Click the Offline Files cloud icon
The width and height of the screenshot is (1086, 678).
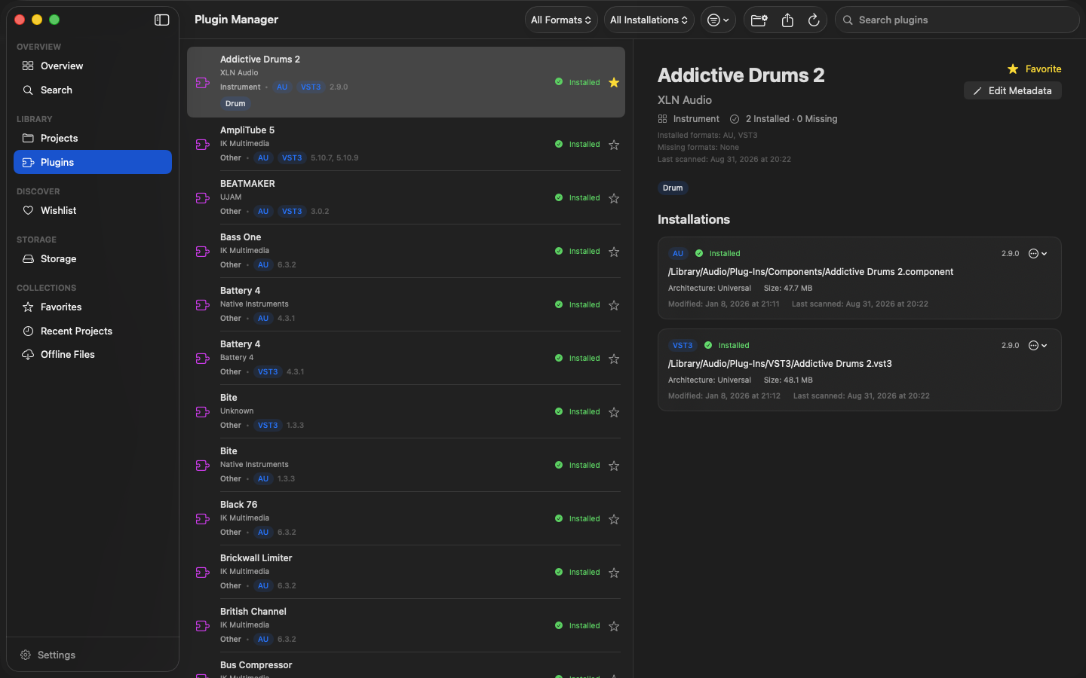pyautogui.click(x=28, y=355)
